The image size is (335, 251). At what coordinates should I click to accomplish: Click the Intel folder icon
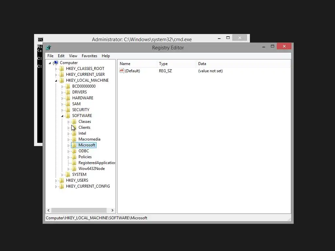pyautogui.click(x=74, y=133)
